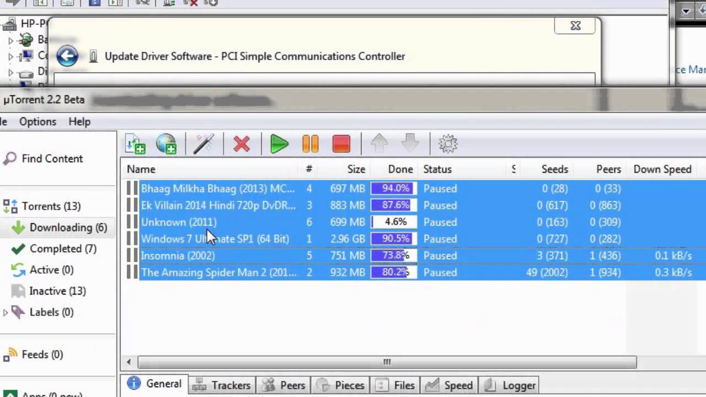
Task: Click the info icon on the General tab
Action: [x=133, y=383]
